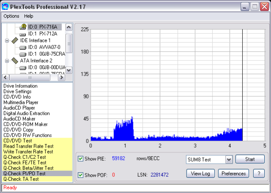The image size is (271, 193).
Task: Select Q-Check C1/C2 Test
Action: click(x=37, y=157)
